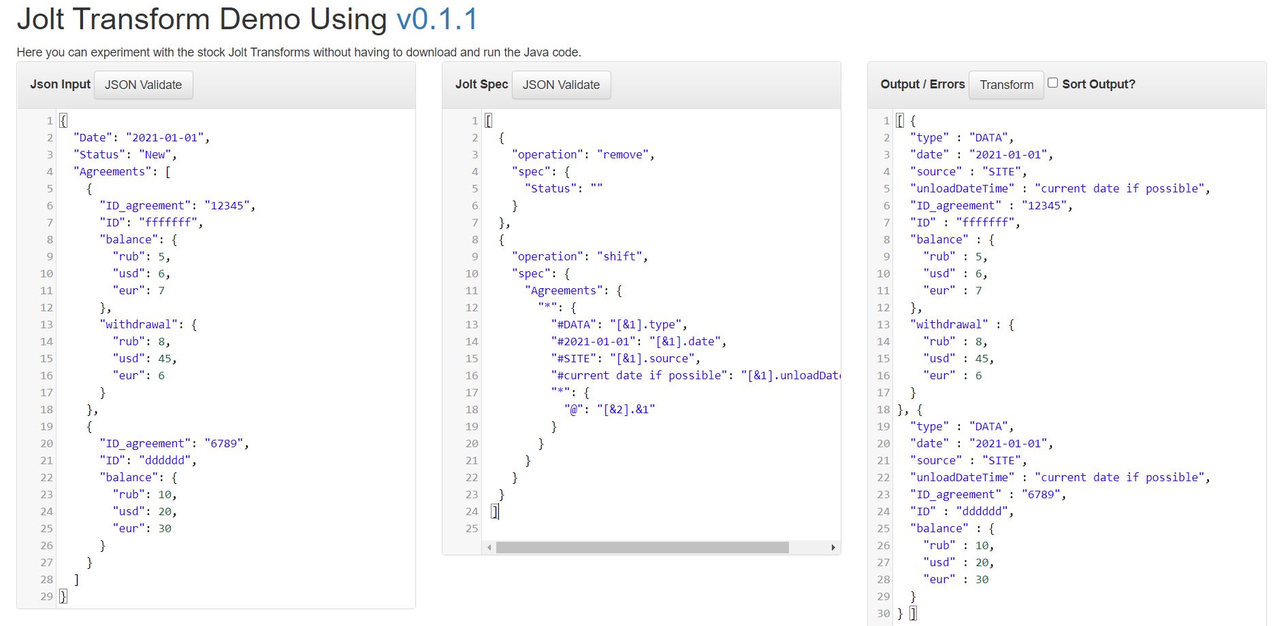Screen dimensions: 1275x626
Task: Click the "Output / Errors" panel title
Action: click(x=922, y=84)
